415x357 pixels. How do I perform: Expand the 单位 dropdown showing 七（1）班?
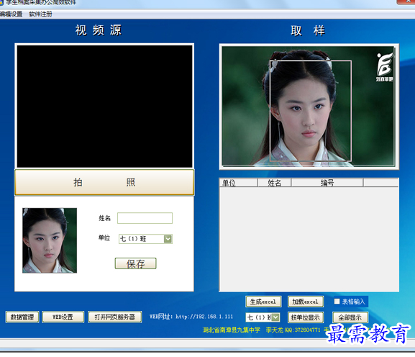(168, 239)
